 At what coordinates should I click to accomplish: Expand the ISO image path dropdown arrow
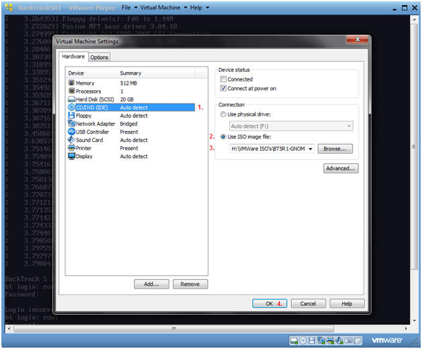point(310,149)
